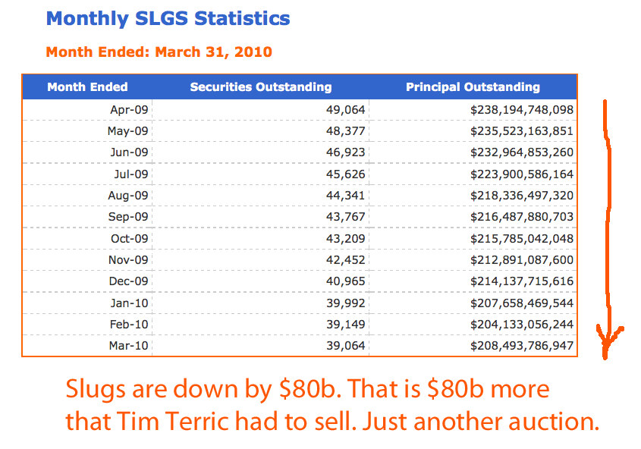Click the "Just another auction" annotation text

481,421
